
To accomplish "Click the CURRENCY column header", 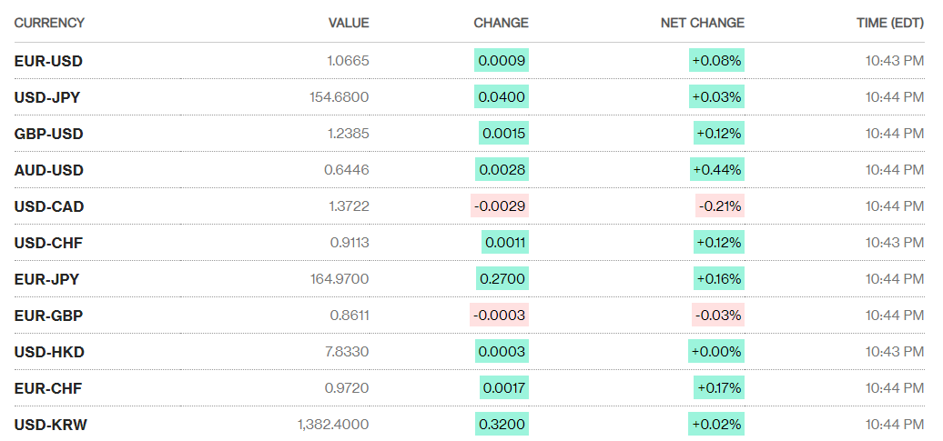I will point(49,23).
